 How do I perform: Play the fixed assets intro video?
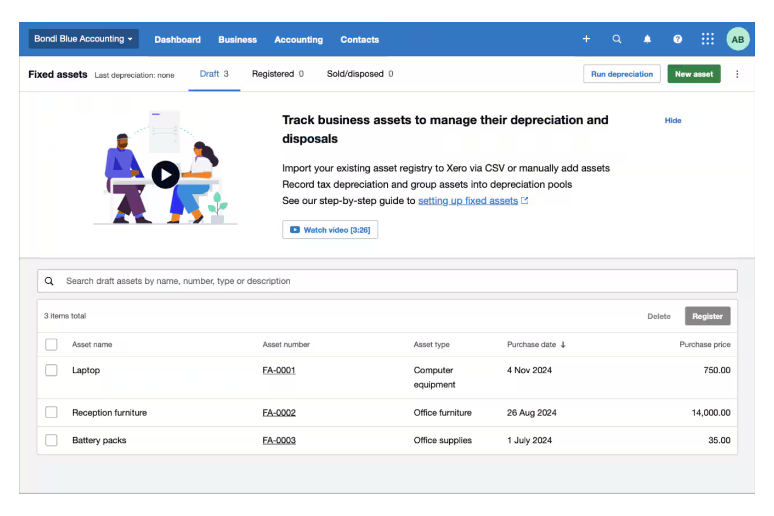point(166,175)
